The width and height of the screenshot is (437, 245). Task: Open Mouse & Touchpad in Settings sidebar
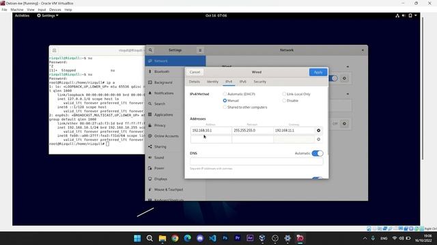coord(175,190)
